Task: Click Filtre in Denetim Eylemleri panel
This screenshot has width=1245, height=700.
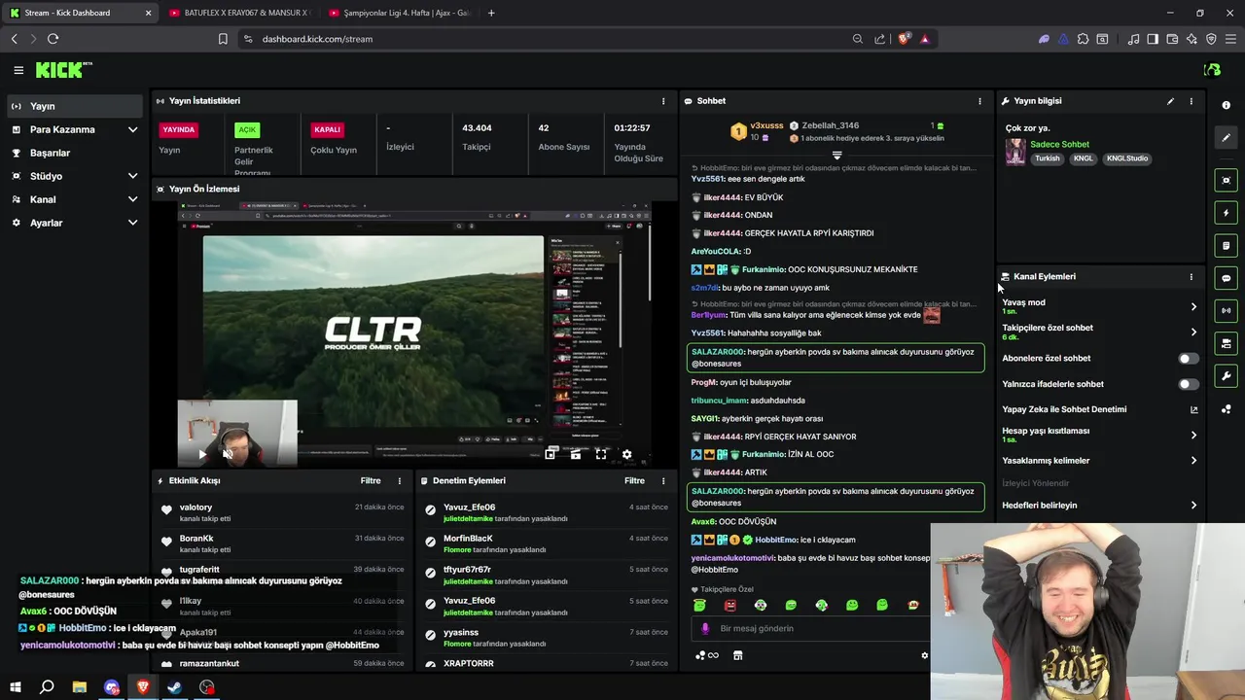Action: point(634,480)
